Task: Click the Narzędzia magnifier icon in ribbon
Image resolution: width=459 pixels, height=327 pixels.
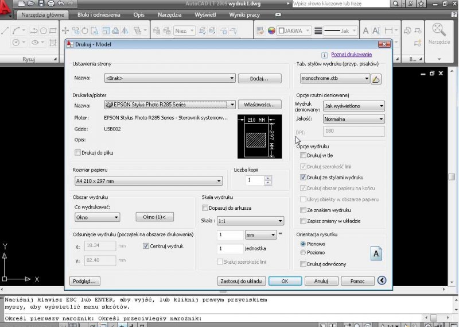Action: pyautogui.click(x=439, y=30)
